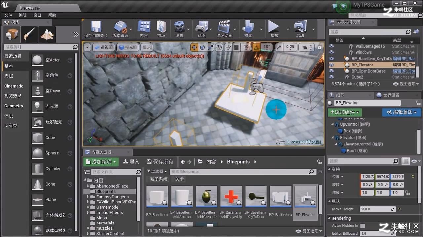Image resolution: width=423 pixels, height=237 pixels.
Task: Click the Build (构建) toolbar icon
Action: click(248, 29)
